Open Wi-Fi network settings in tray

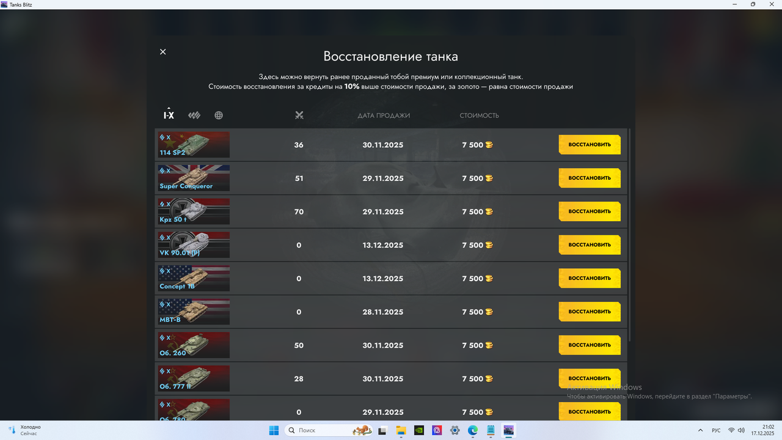(x=731, y=430)
